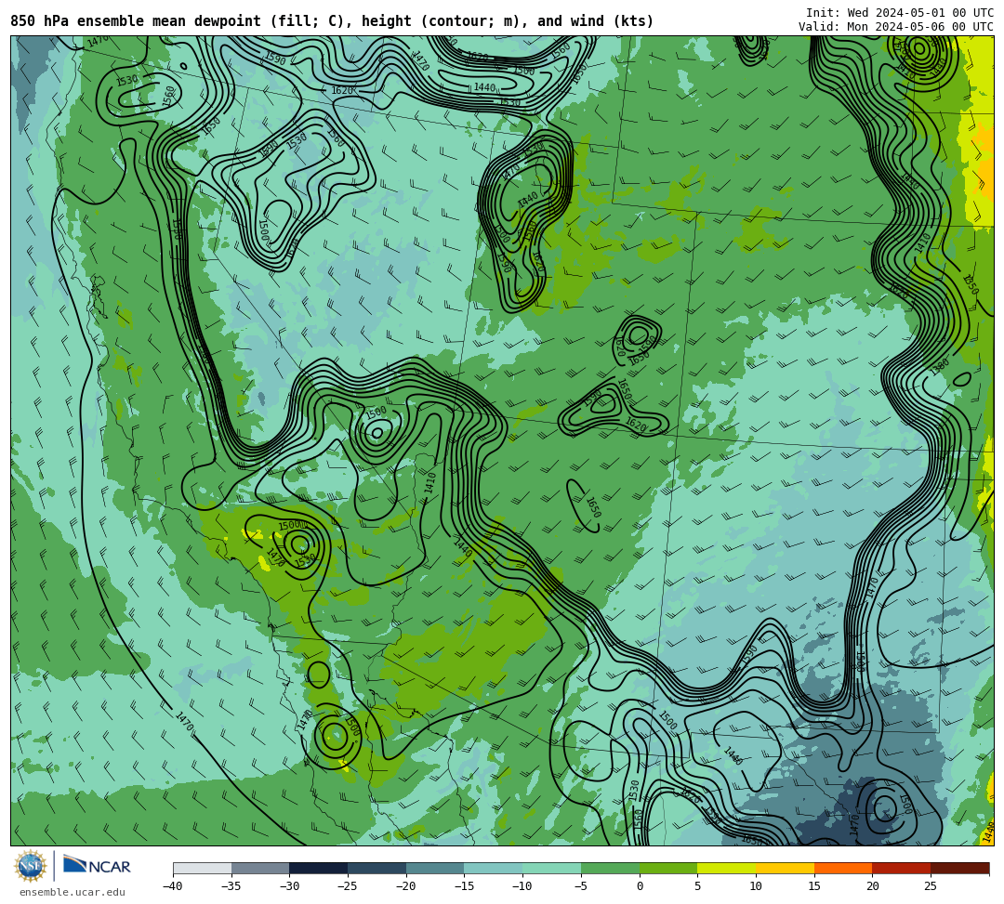Image resolution: width=1004 pixels, height=904 pixels.
Task: Click the '0' colorbar tick label
Action: [640, 886]
